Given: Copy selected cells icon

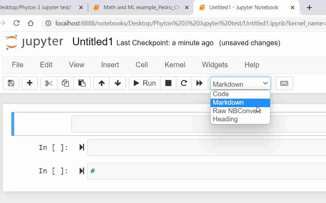Looking at the screenshot, I should tap(65, 83).
